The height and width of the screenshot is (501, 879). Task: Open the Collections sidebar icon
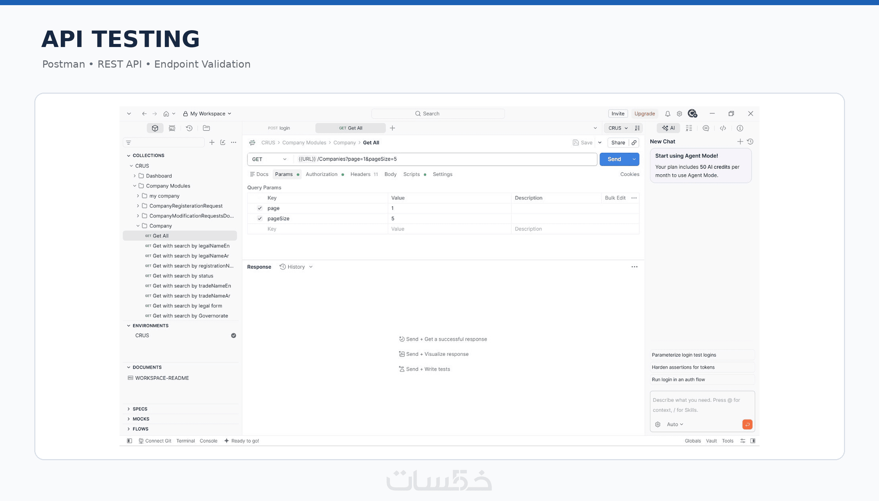click(155, 128)
